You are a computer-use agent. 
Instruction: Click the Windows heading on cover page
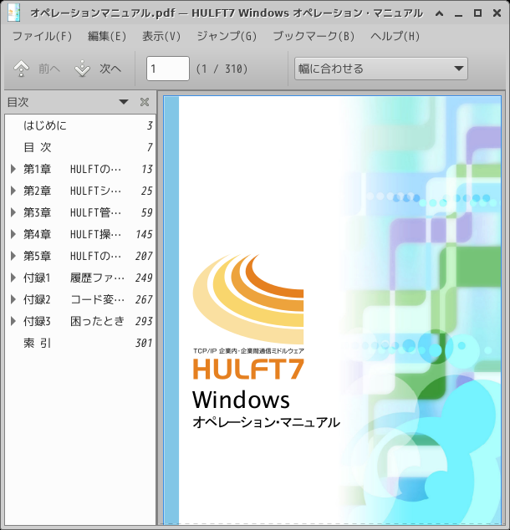click(x=241, y=400)
